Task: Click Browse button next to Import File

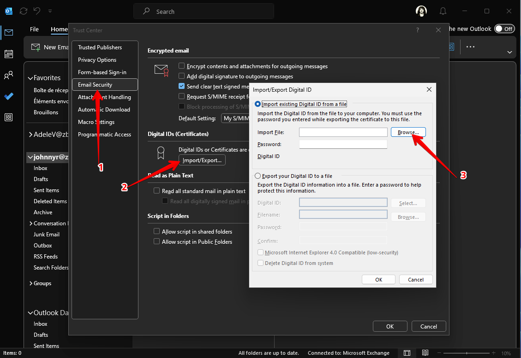Action: point(408,132)
